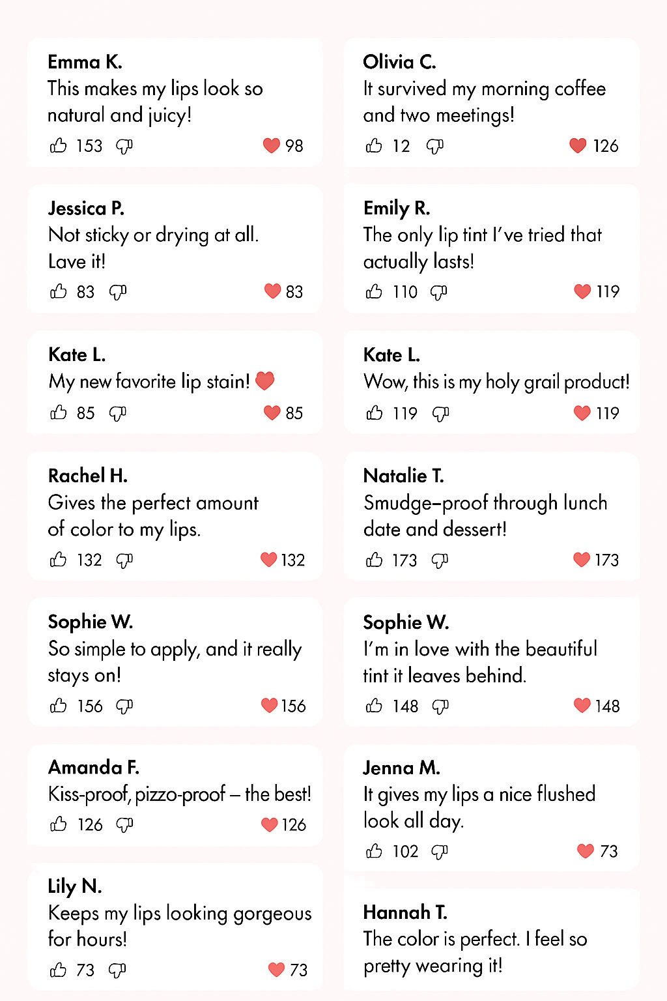Toggle the heart on Emma K.'s review
Image resolution: width=667 pixels, height=1001 pixels.
tap(272, 145)
